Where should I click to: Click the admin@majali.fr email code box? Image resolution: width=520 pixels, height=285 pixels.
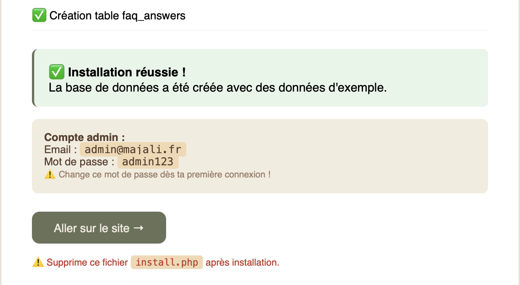133,149
